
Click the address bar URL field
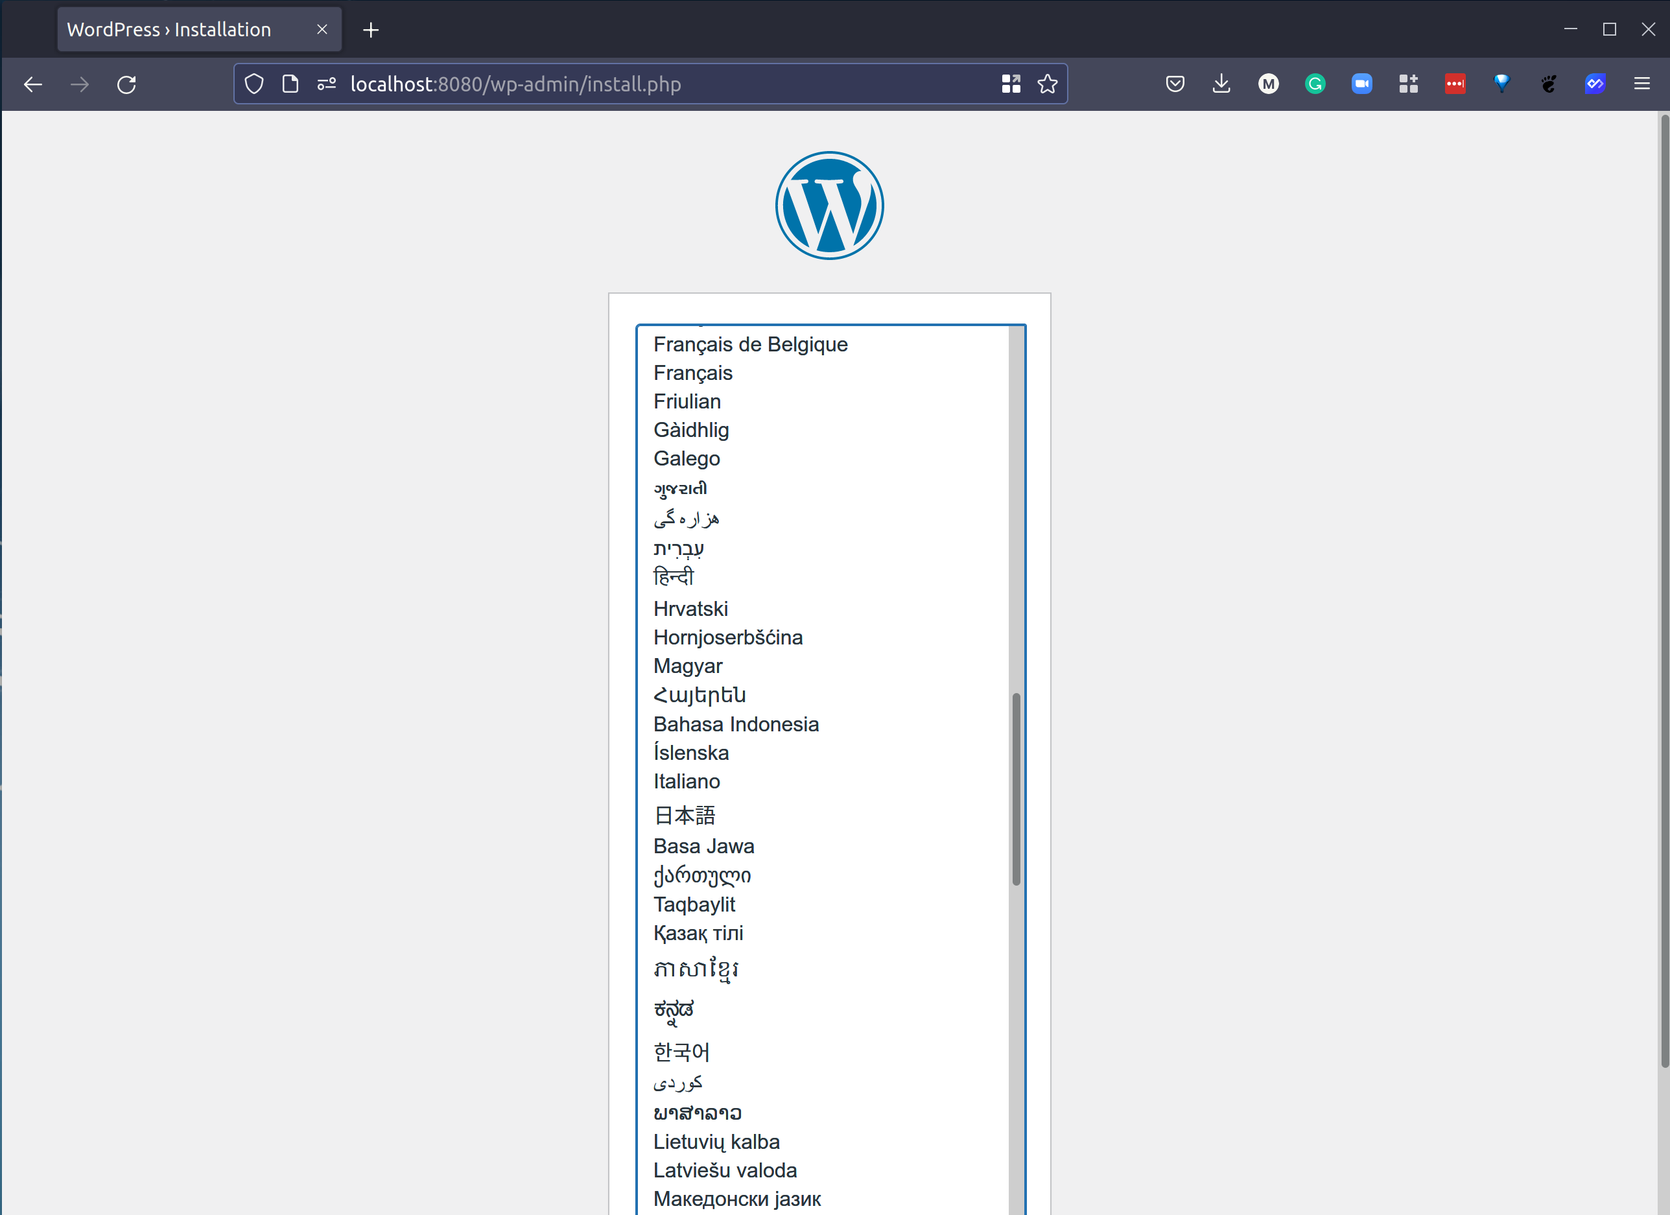tap(515, 84)
